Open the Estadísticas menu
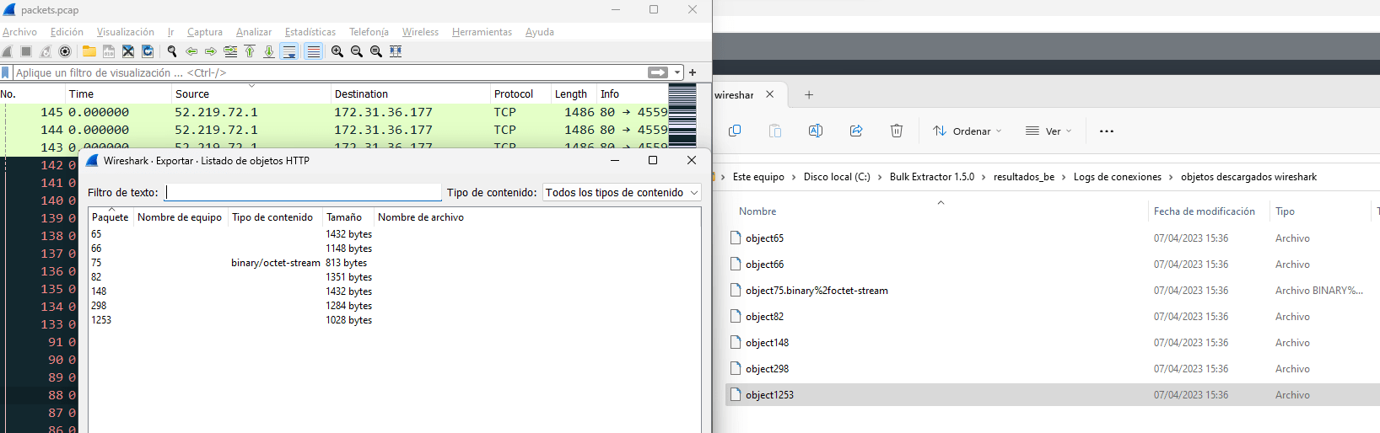Screen dimensions: 1380x433 pyautogui.click(x=310, y=32)
